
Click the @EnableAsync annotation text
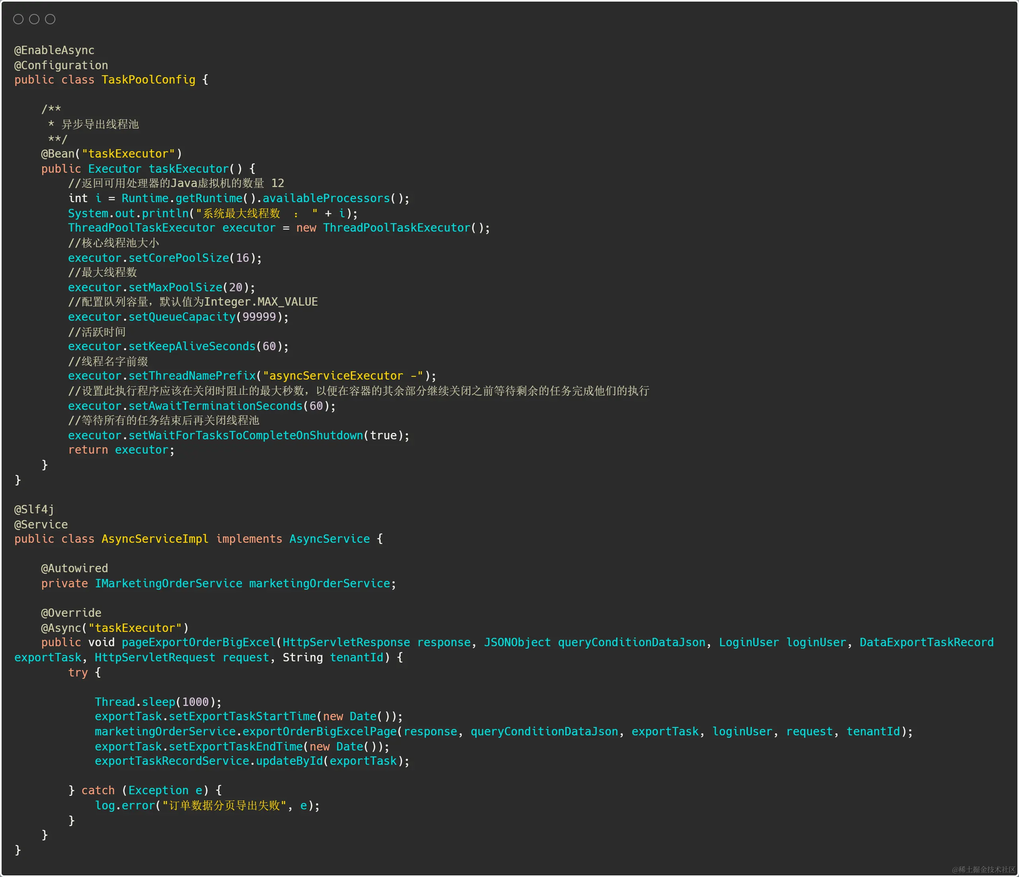[x=54, y=50]
